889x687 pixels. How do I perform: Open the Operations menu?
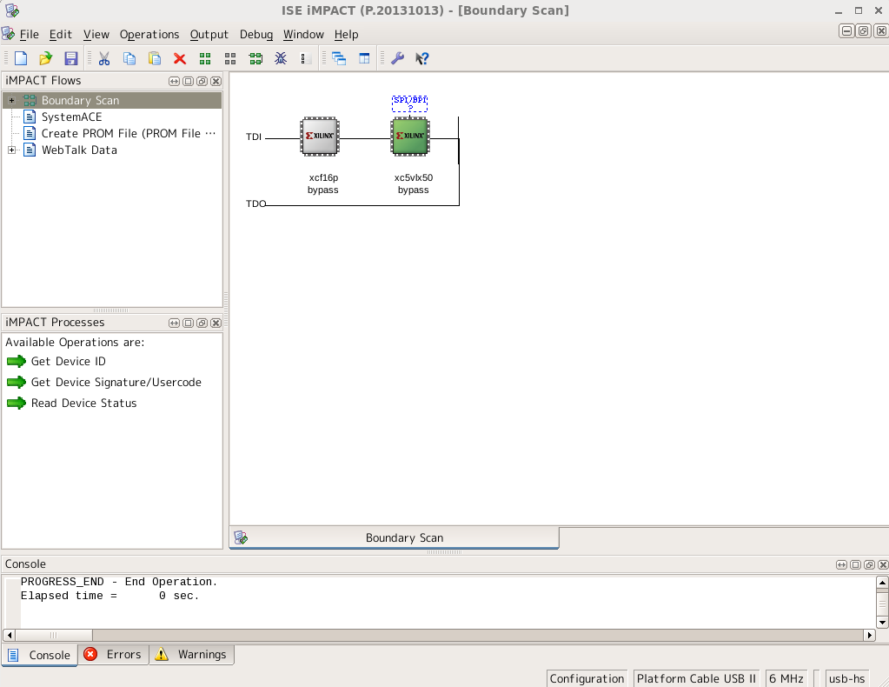149,35
